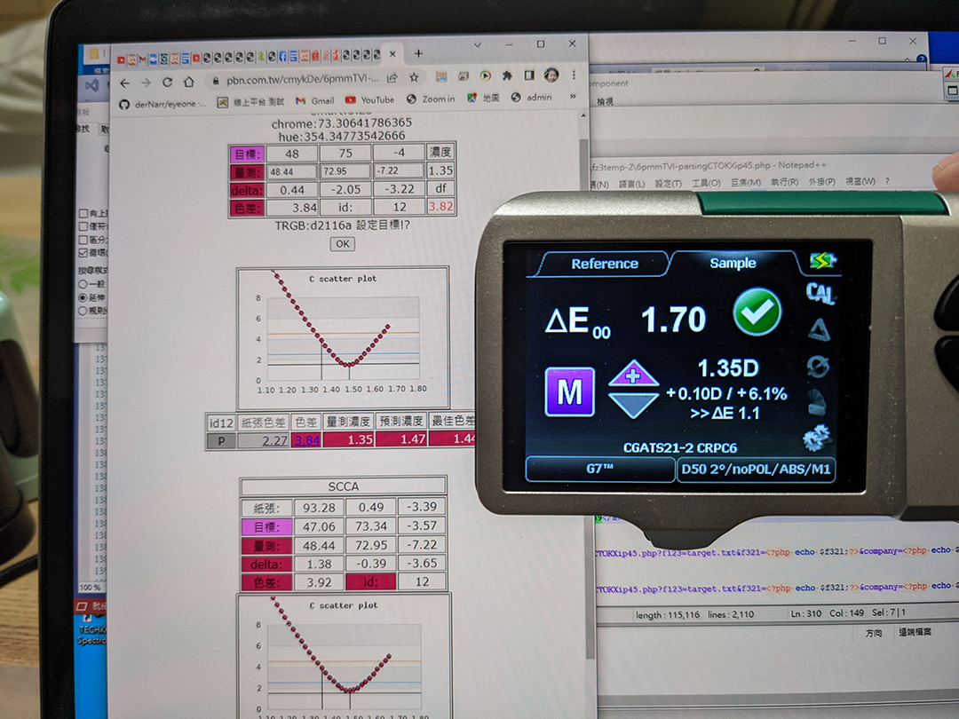Edit the measured L value 48.44 field

[292, 172]
